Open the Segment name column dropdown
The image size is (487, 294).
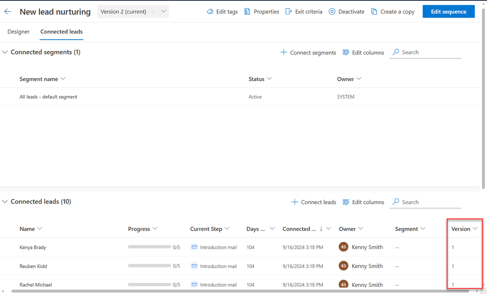point(63,79)
